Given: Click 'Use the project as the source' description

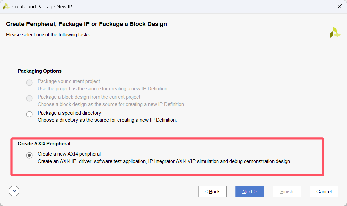Looking at the screenshot, I should click(103, 89).
